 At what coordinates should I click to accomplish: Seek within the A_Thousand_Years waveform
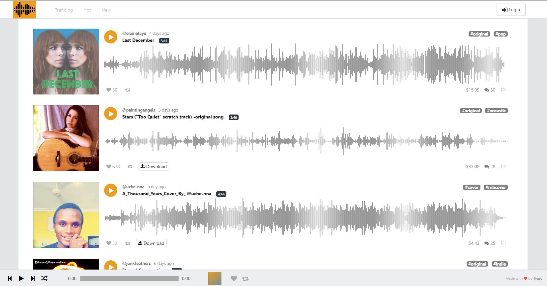point(305,218)
